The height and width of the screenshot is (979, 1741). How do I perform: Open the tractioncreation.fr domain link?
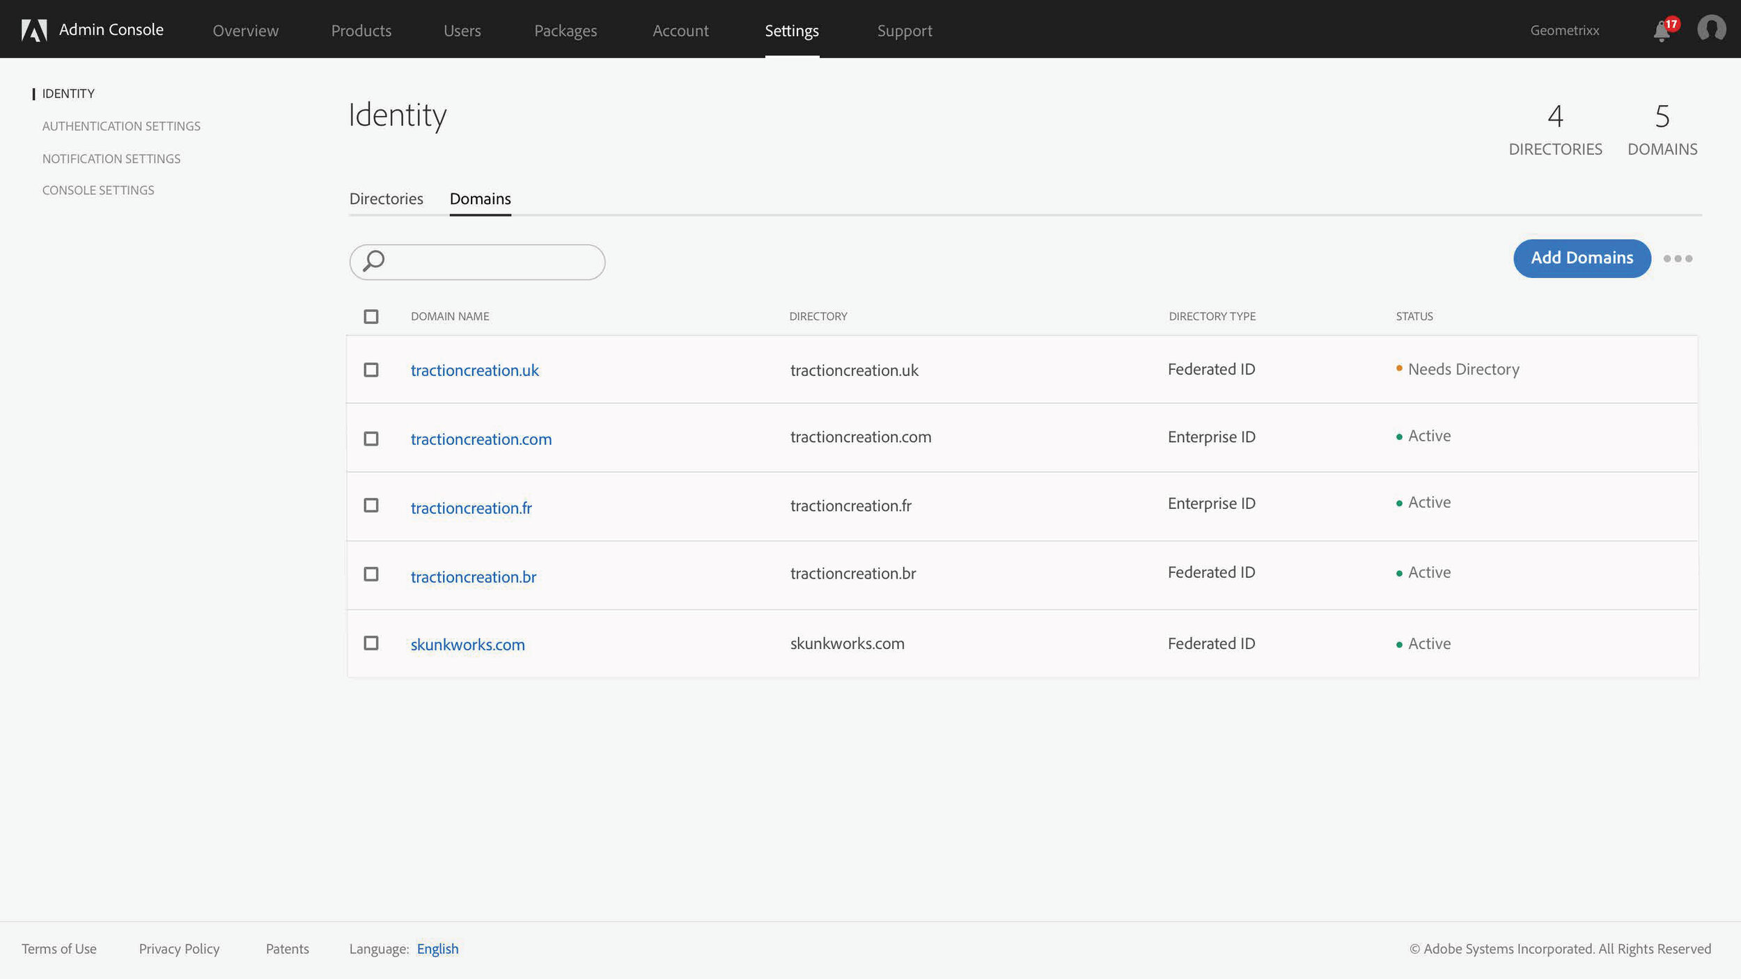pos(471,508)
